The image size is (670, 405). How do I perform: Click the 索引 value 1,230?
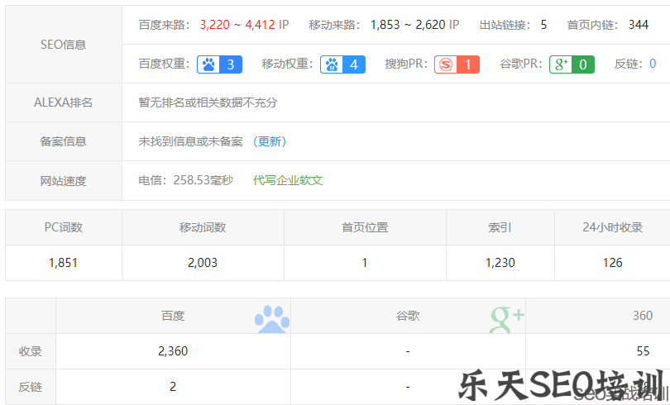click(x=500, y=263)
